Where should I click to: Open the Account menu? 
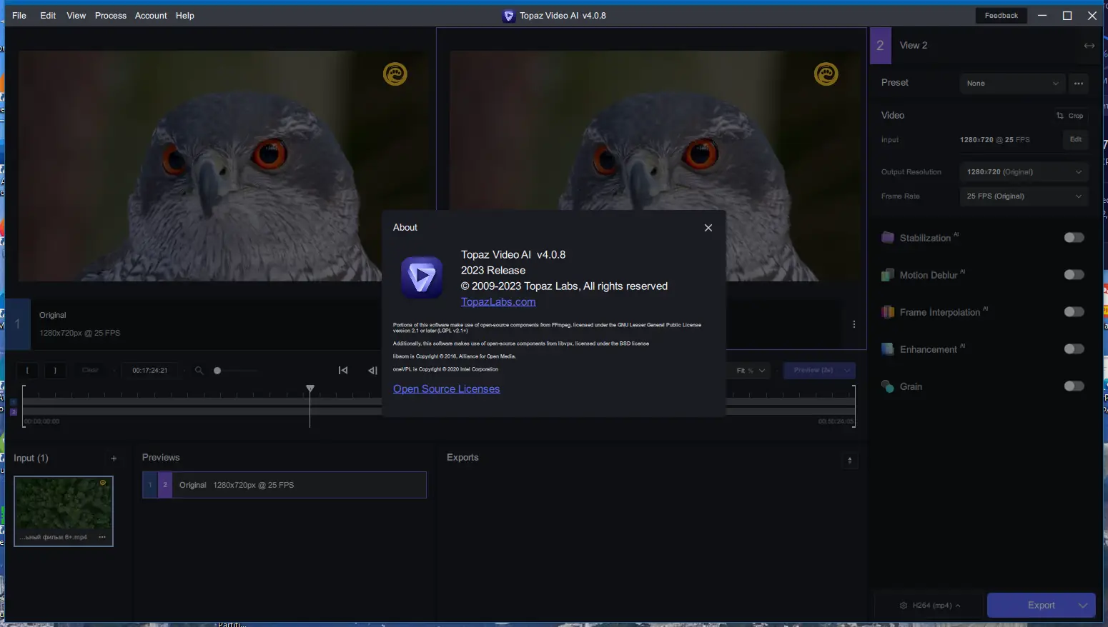click(151, 15)
